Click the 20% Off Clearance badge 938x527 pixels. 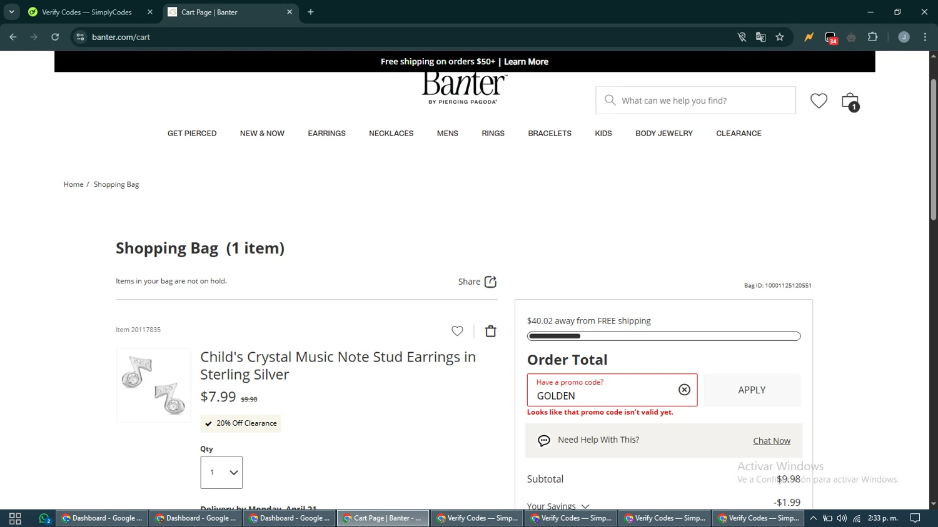tap(241, 423)
